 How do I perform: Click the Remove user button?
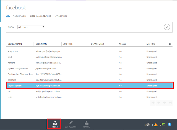86,124
